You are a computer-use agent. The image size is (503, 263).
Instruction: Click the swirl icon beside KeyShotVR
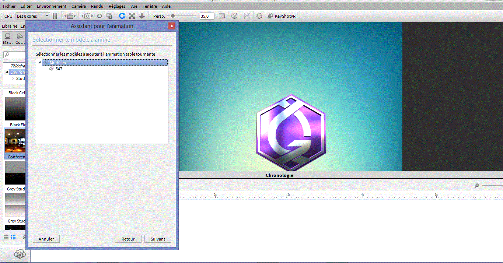pyautogui.click(x=259, y=16)
